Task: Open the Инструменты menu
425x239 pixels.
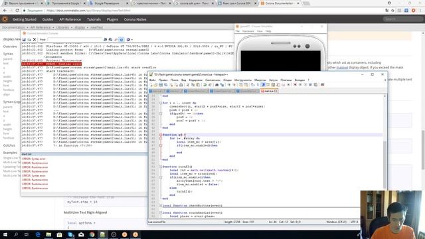Action: pyautogui.click(x=243, y=80)
